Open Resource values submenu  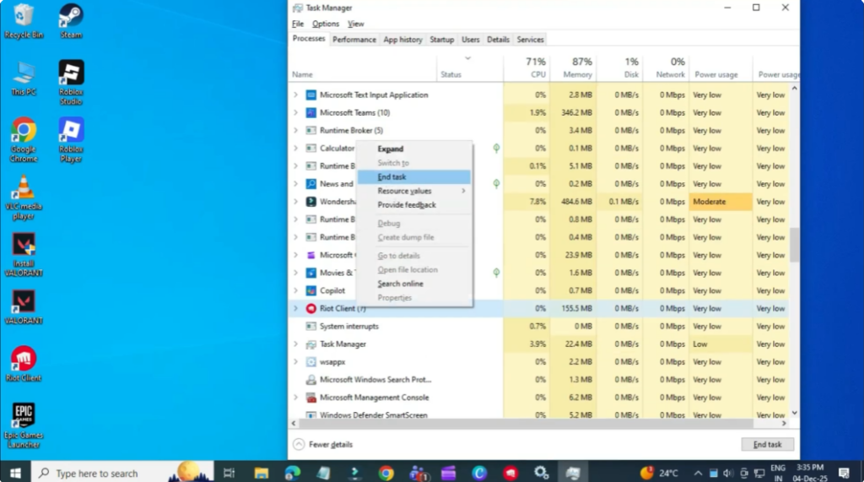pos(413,191)
